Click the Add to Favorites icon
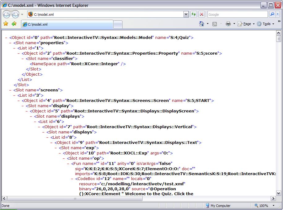This screenshot has width=283, height=210. click(x=14, y=23)
